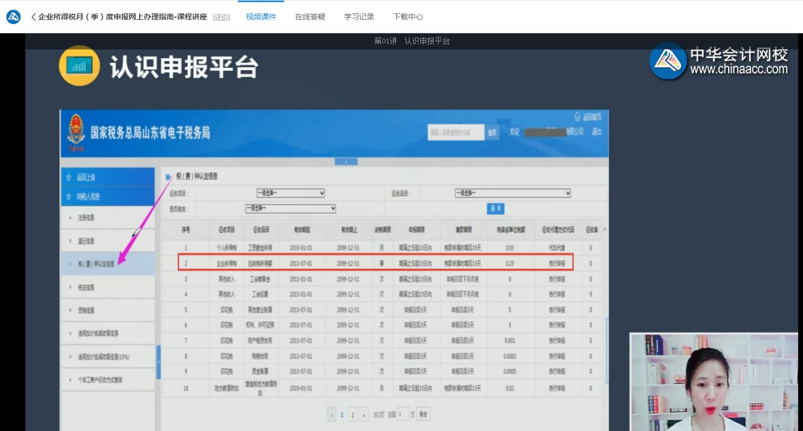
Task: Switch to the 视频课件 tab
Action: pos(261,17)
